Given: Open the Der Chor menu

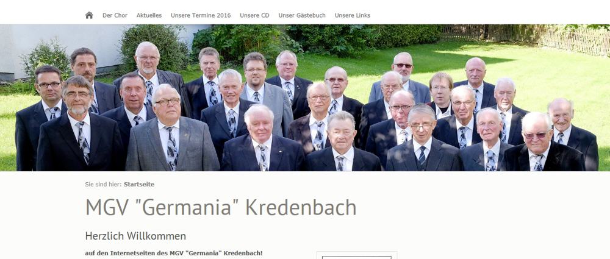Looking at the screenshot, I should tap(115, 16).
